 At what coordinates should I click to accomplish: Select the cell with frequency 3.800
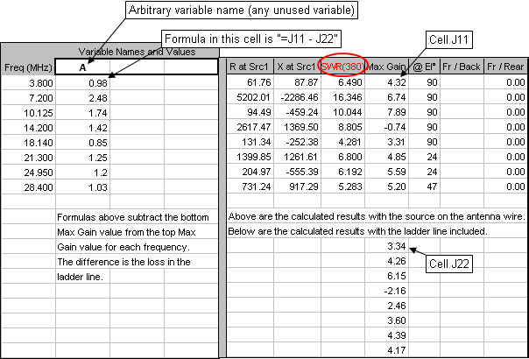(27, 82)
